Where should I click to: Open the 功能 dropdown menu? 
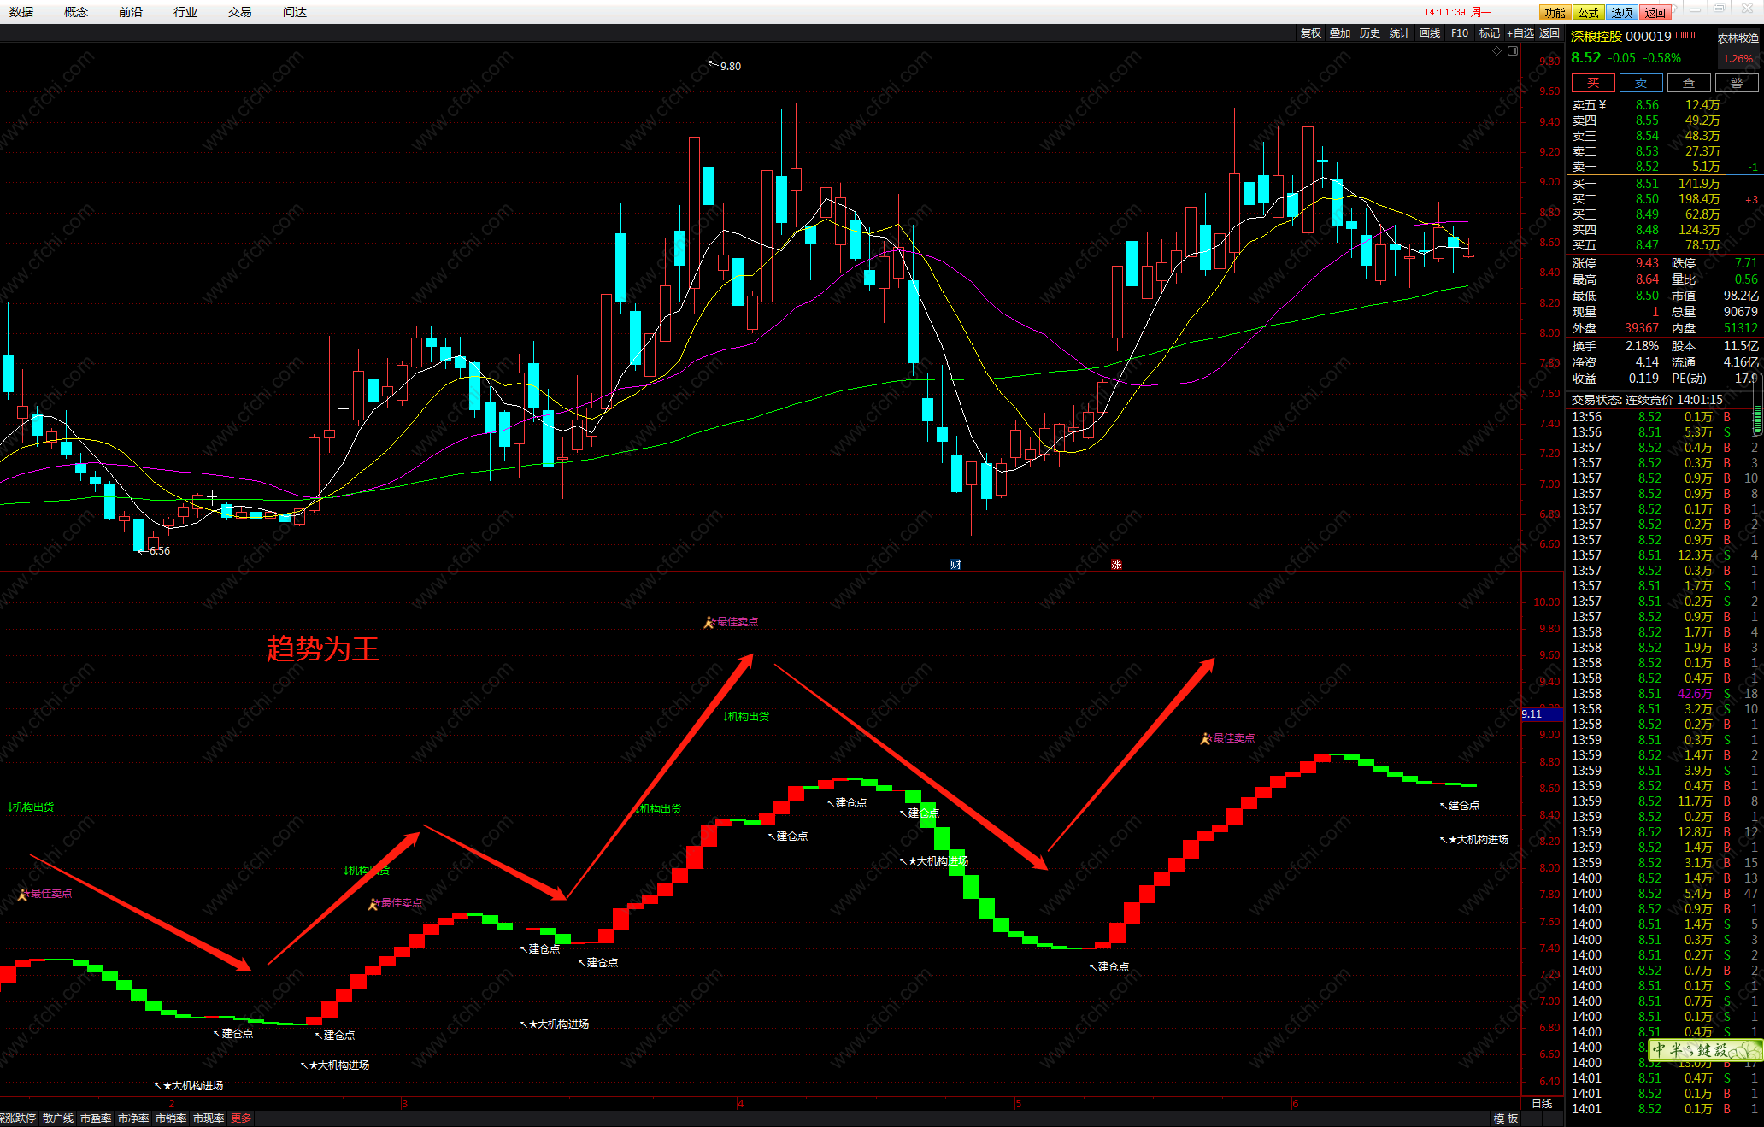tap(1555, 12)
